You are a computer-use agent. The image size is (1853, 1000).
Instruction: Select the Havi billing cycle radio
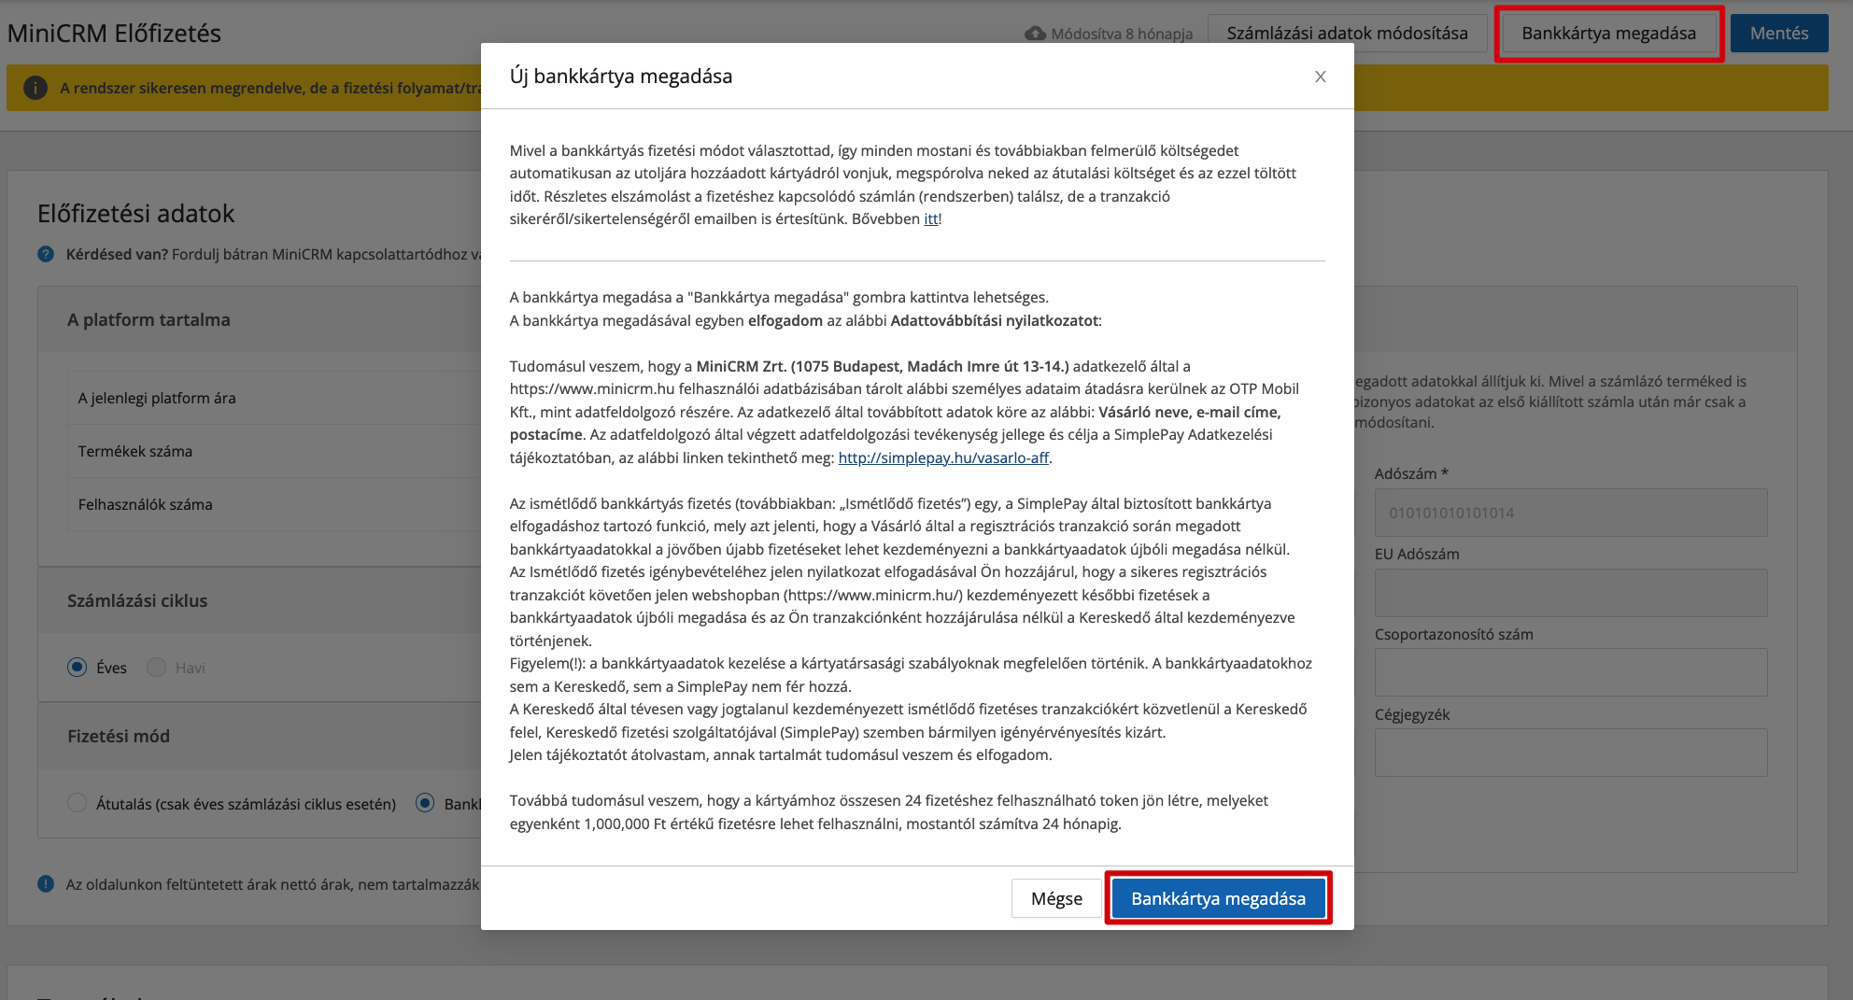click(x=156, y=668)
